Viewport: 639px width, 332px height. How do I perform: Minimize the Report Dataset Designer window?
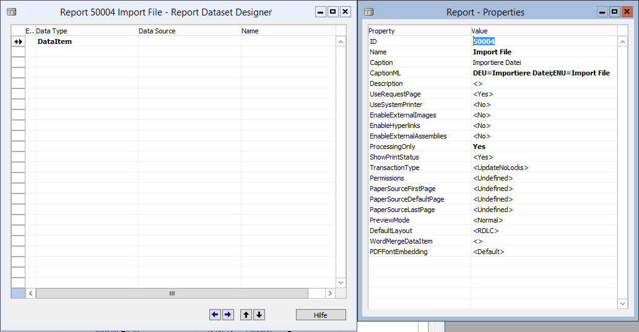[x=321, y=12]
